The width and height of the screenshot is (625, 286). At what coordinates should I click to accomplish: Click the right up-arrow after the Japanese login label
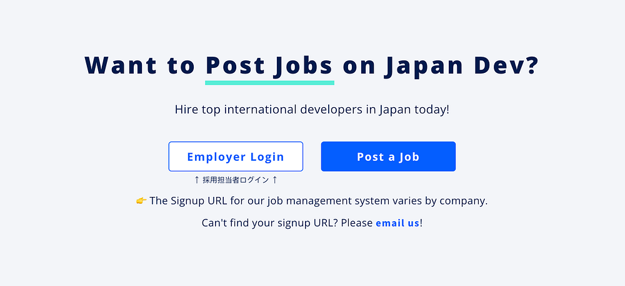coord(274,180)
